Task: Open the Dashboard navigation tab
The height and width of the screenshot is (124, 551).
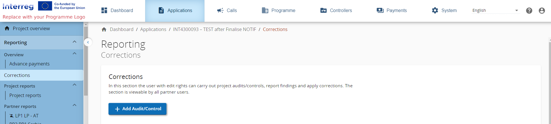Action: pos(117,11)
